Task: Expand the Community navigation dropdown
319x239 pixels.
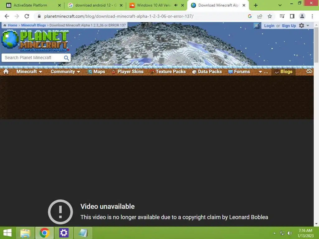Action: click(x=65, y=72)
